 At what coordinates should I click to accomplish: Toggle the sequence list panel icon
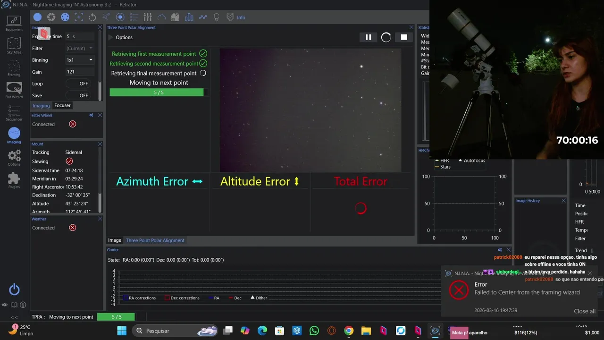click(x=134, y=17)
